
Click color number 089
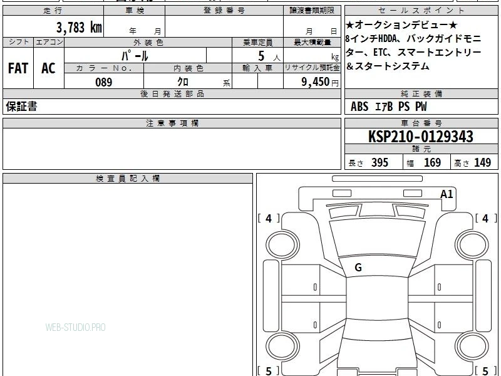[x=104, y=82]
